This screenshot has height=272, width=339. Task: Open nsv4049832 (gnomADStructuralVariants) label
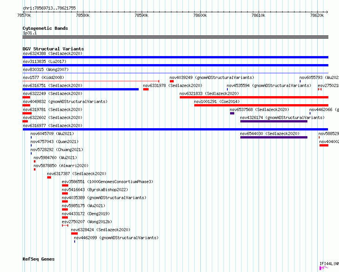65,101
